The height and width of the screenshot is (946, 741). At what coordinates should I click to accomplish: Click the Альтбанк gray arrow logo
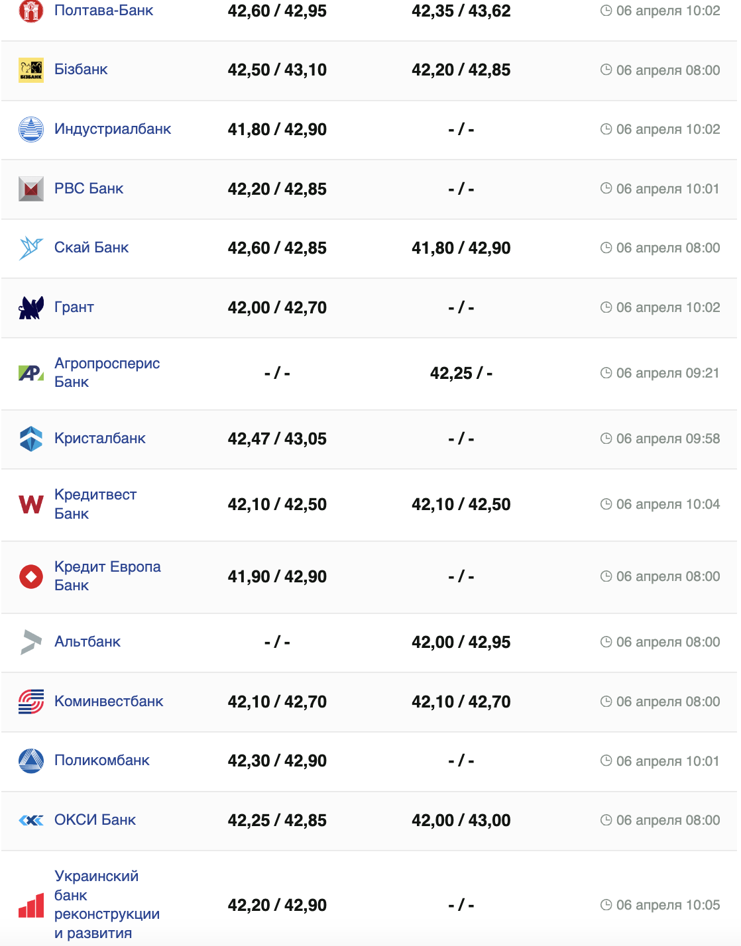30,642
